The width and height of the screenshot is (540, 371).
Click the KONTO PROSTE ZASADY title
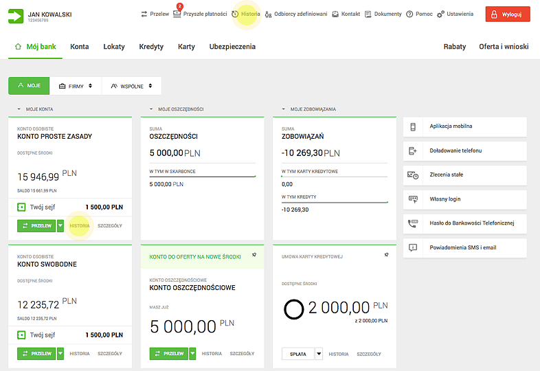pos(55,137)
